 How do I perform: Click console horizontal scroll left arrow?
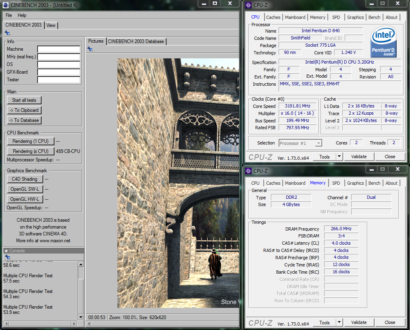[6, 324]
